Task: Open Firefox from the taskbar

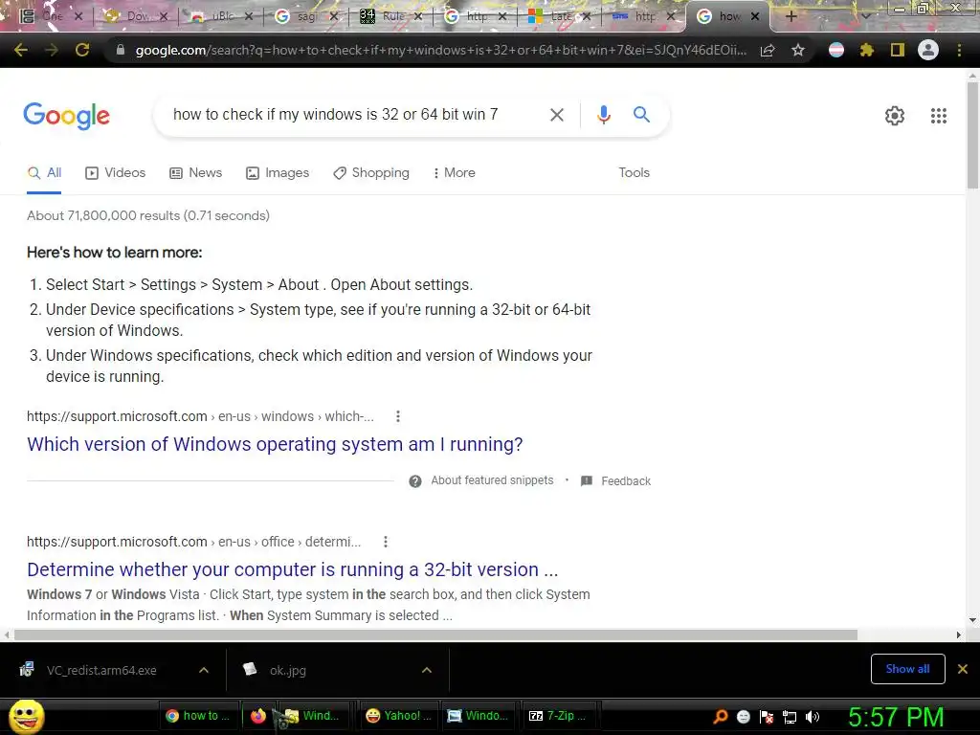Action: click(x=258, y=716)
